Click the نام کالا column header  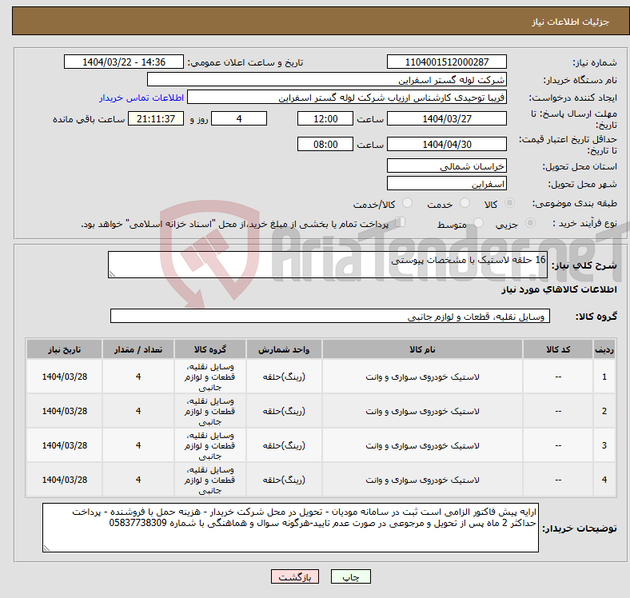point(422,349)
